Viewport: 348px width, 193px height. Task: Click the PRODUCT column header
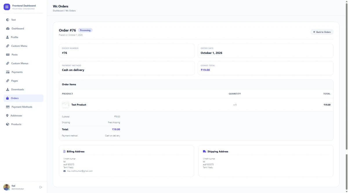coord(68,94)
